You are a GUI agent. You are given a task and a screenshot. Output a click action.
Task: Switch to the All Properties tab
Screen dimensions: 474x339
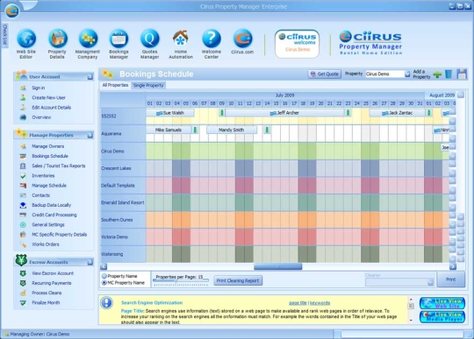pos(115,85)
